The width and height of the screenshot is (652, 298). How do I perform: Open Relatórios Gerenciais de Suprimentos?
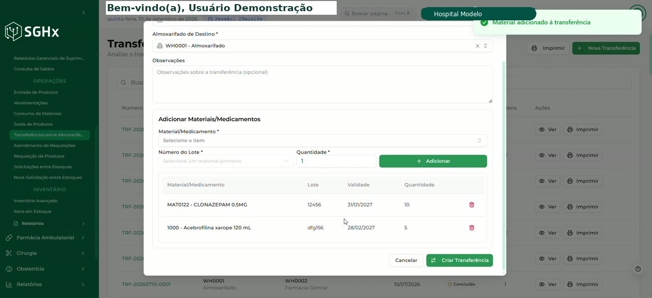[49, 58]
